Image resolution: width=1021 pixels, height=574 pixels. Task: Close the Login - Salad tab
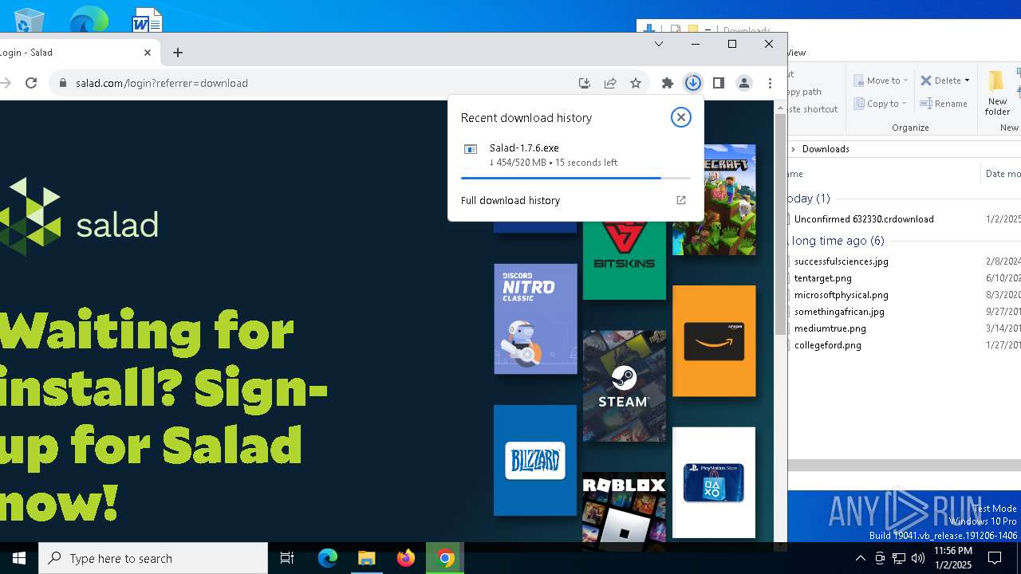click(x=148, y=53)
